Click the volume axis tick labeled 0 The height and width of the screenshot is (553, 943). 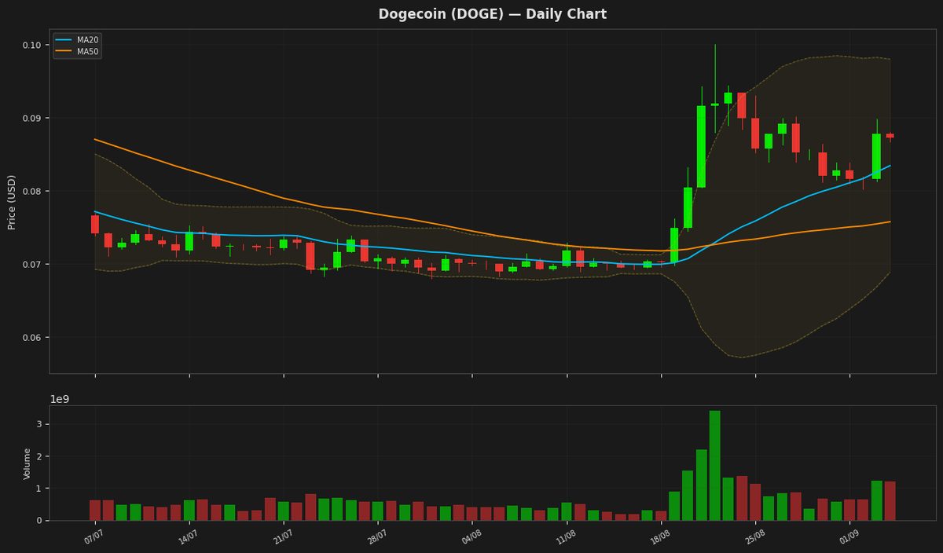39,520
